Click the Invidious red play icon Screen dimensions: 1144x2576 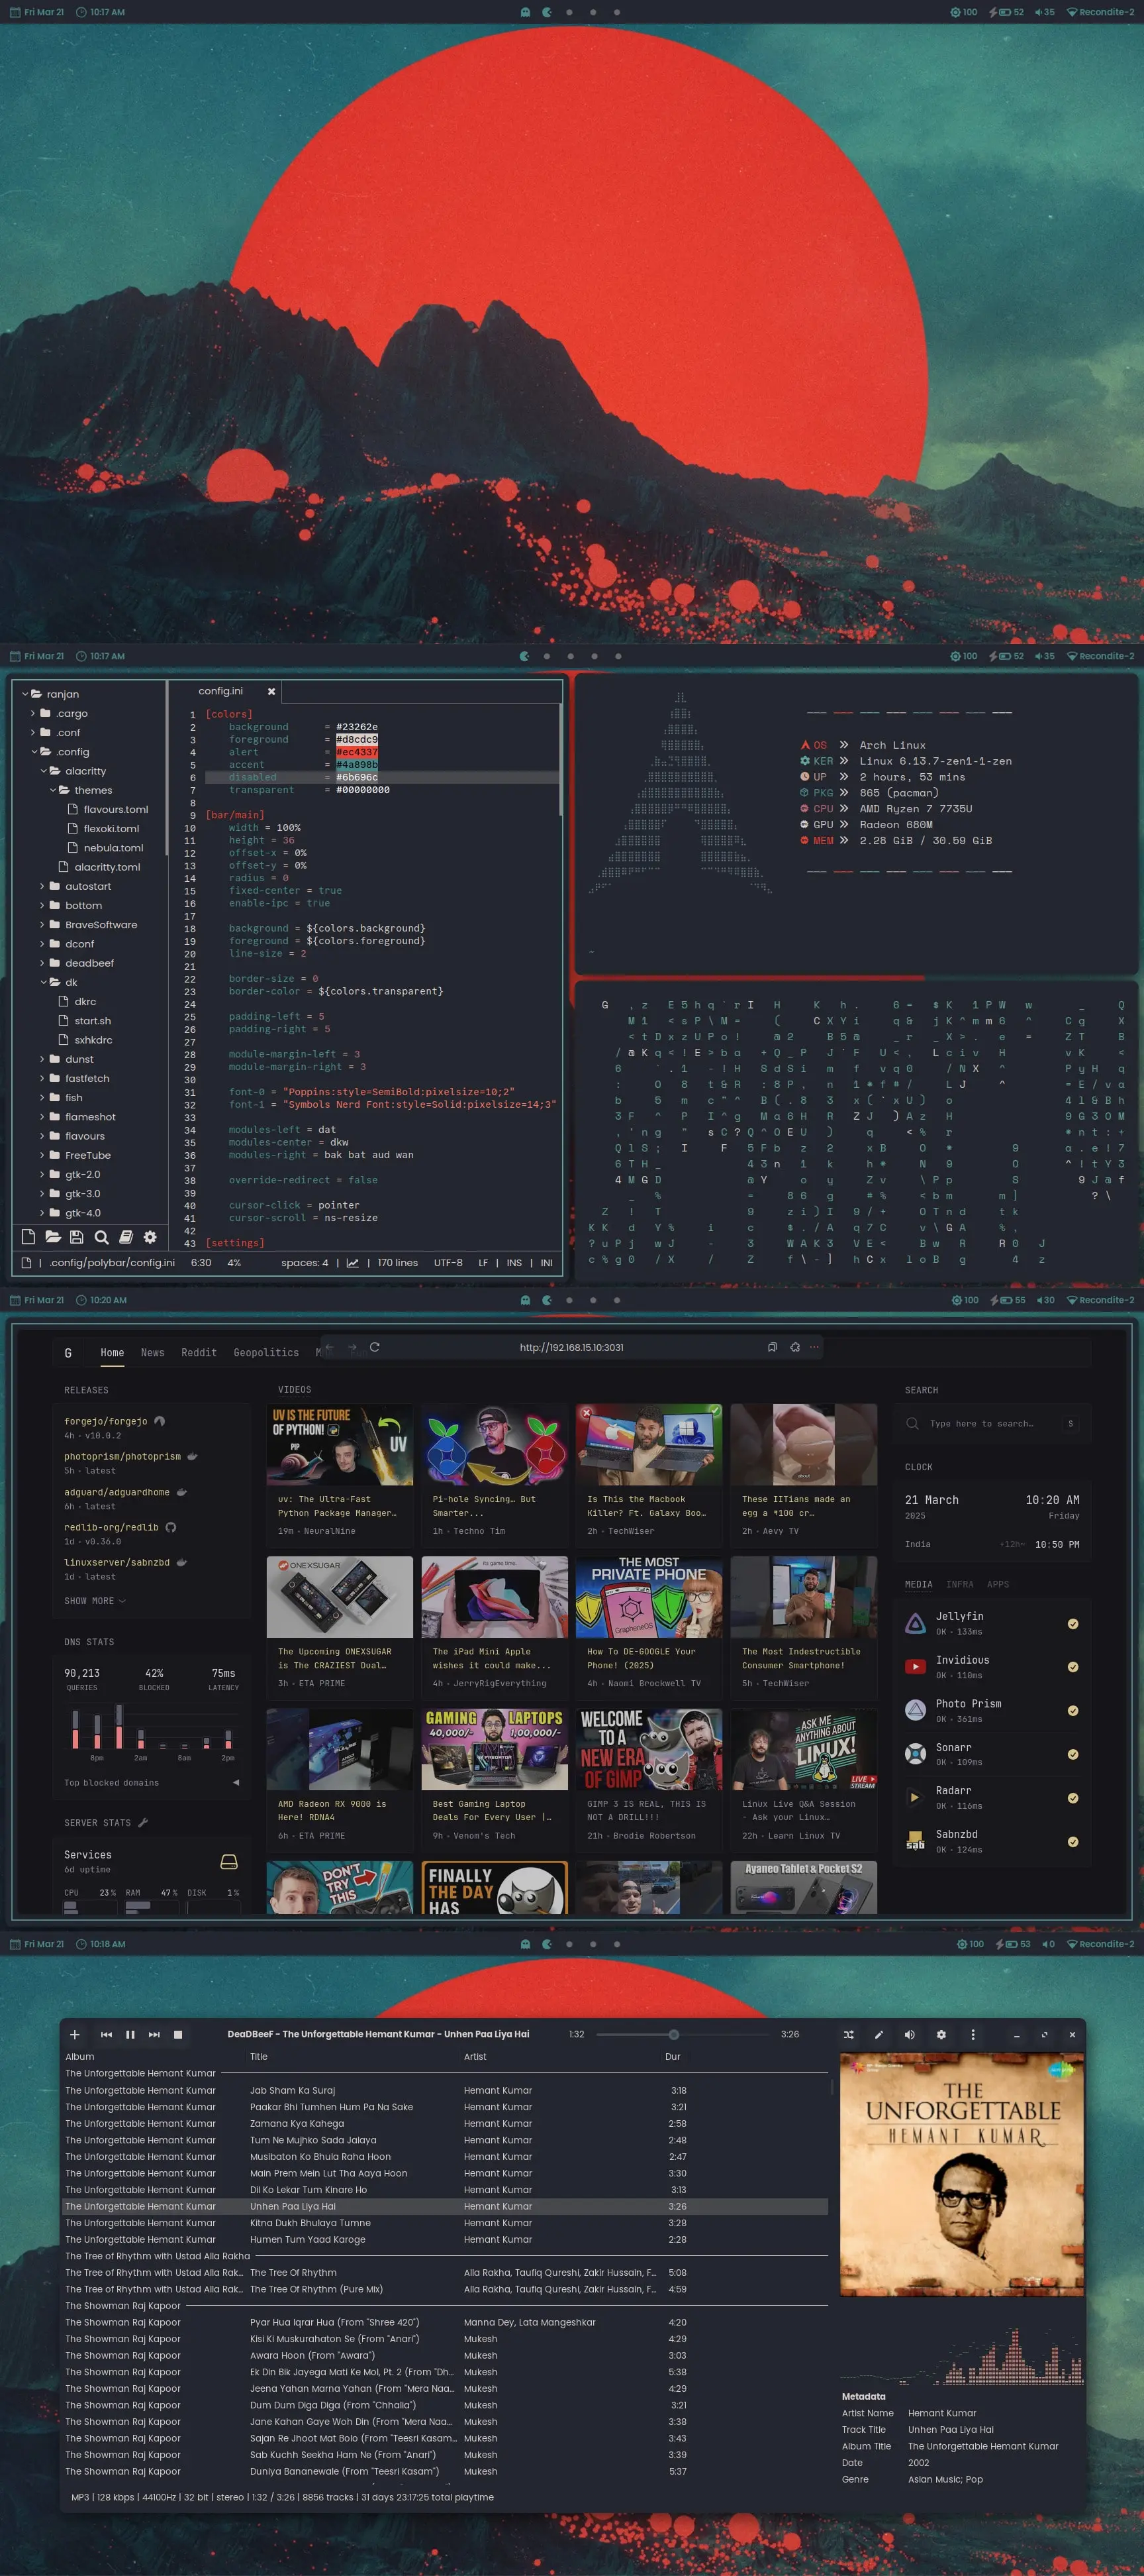pos(915,1667)
